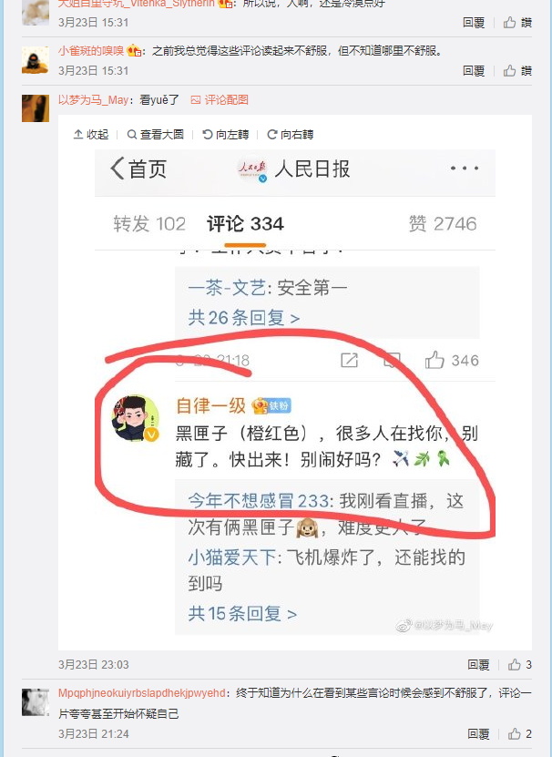Image resolution: width=552 pixels, height=757 pixels.
Task: Open the 评论配图 image link
Action: coord(220,100)
